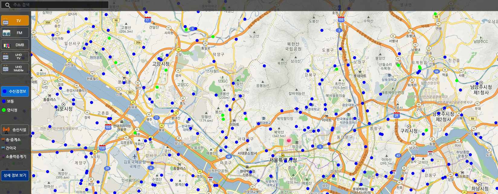Click the route 50 shield near 북악팔각정

[x=297, y=111]
